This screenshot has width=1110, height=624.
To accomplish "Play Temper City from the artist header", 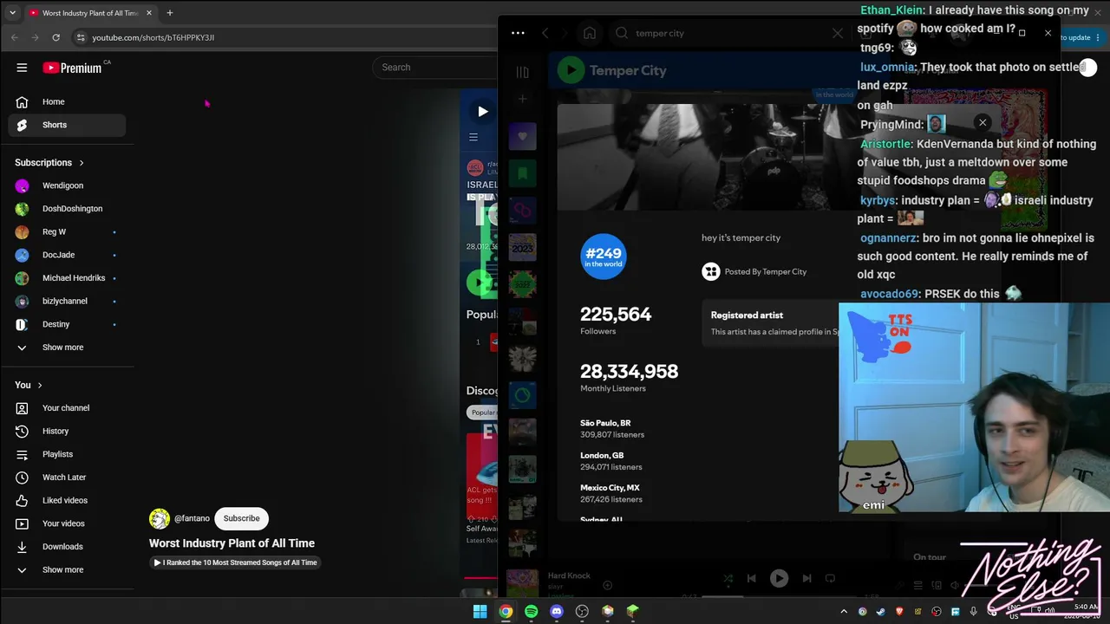I will (571, 70).
